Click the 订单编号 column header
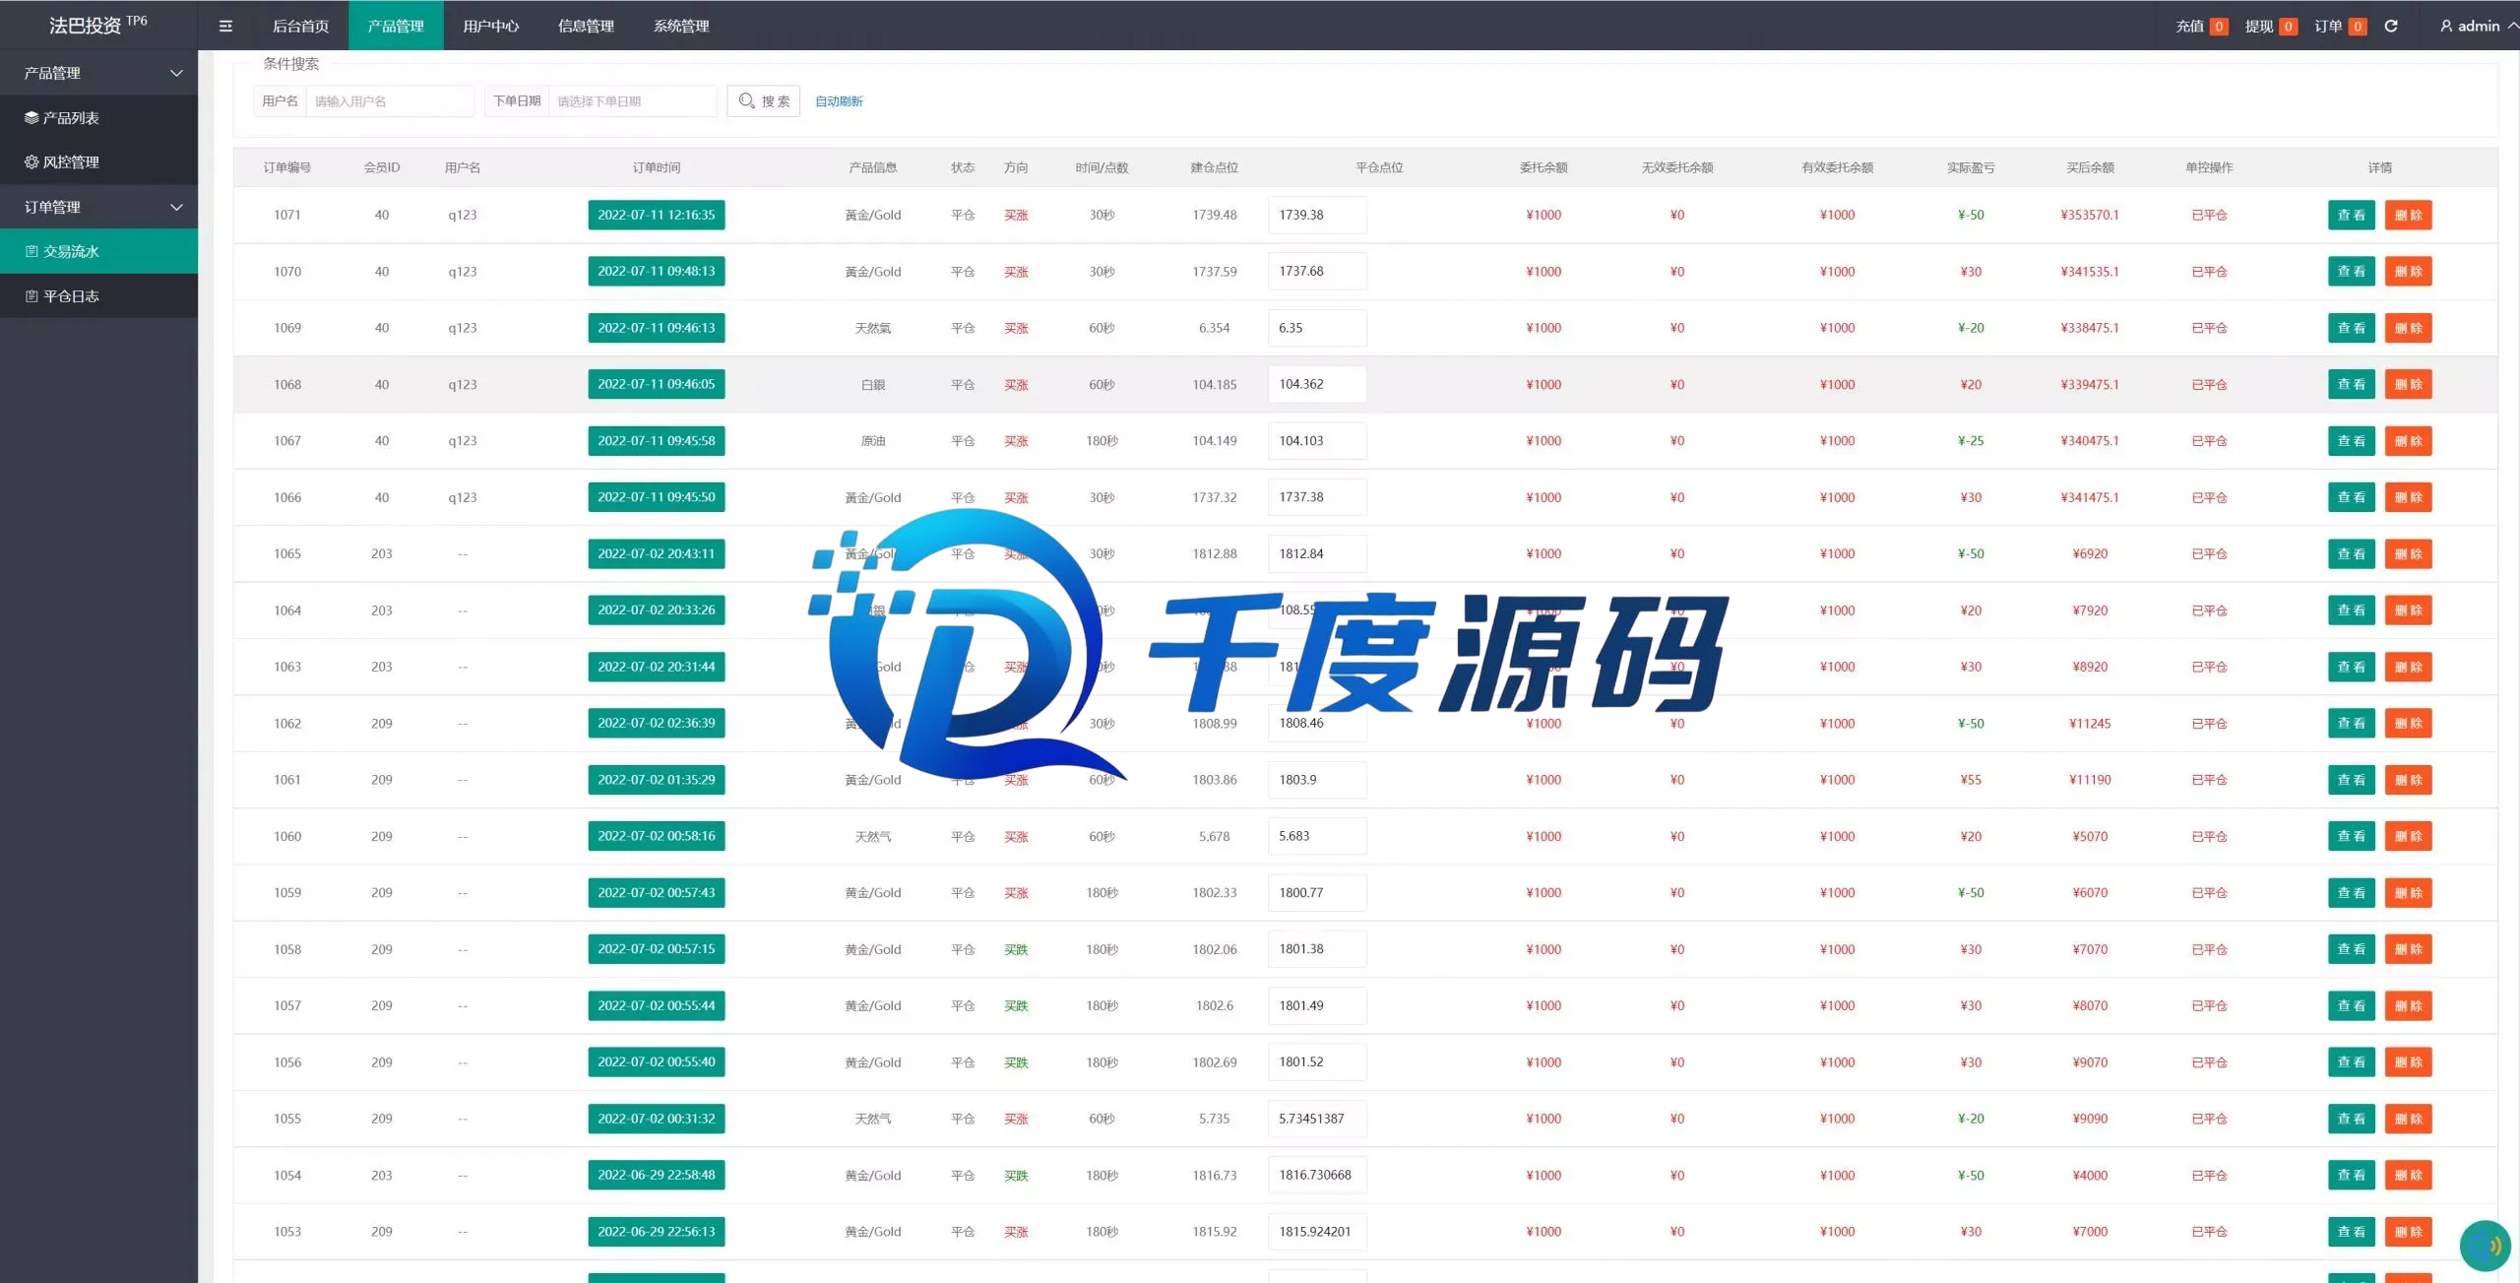The image size is (2520, 1283). [x=287, y=167]
